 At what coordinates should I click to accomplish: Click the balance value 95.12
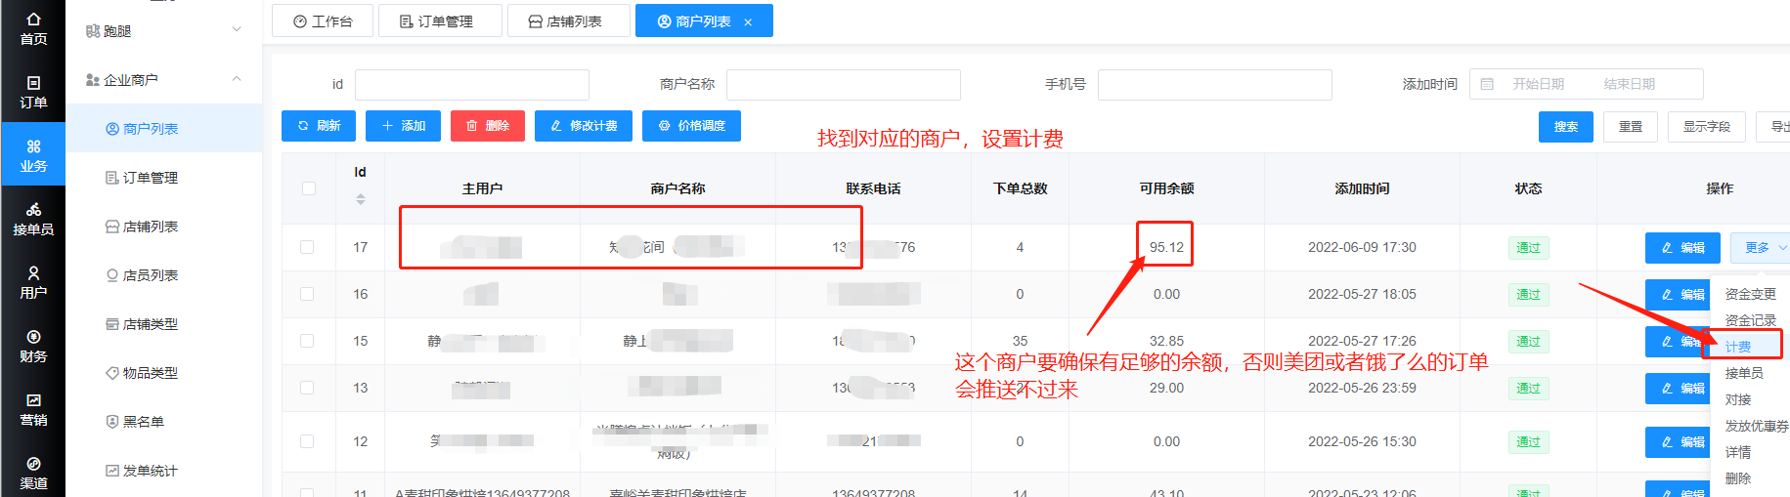(1166, 247)
